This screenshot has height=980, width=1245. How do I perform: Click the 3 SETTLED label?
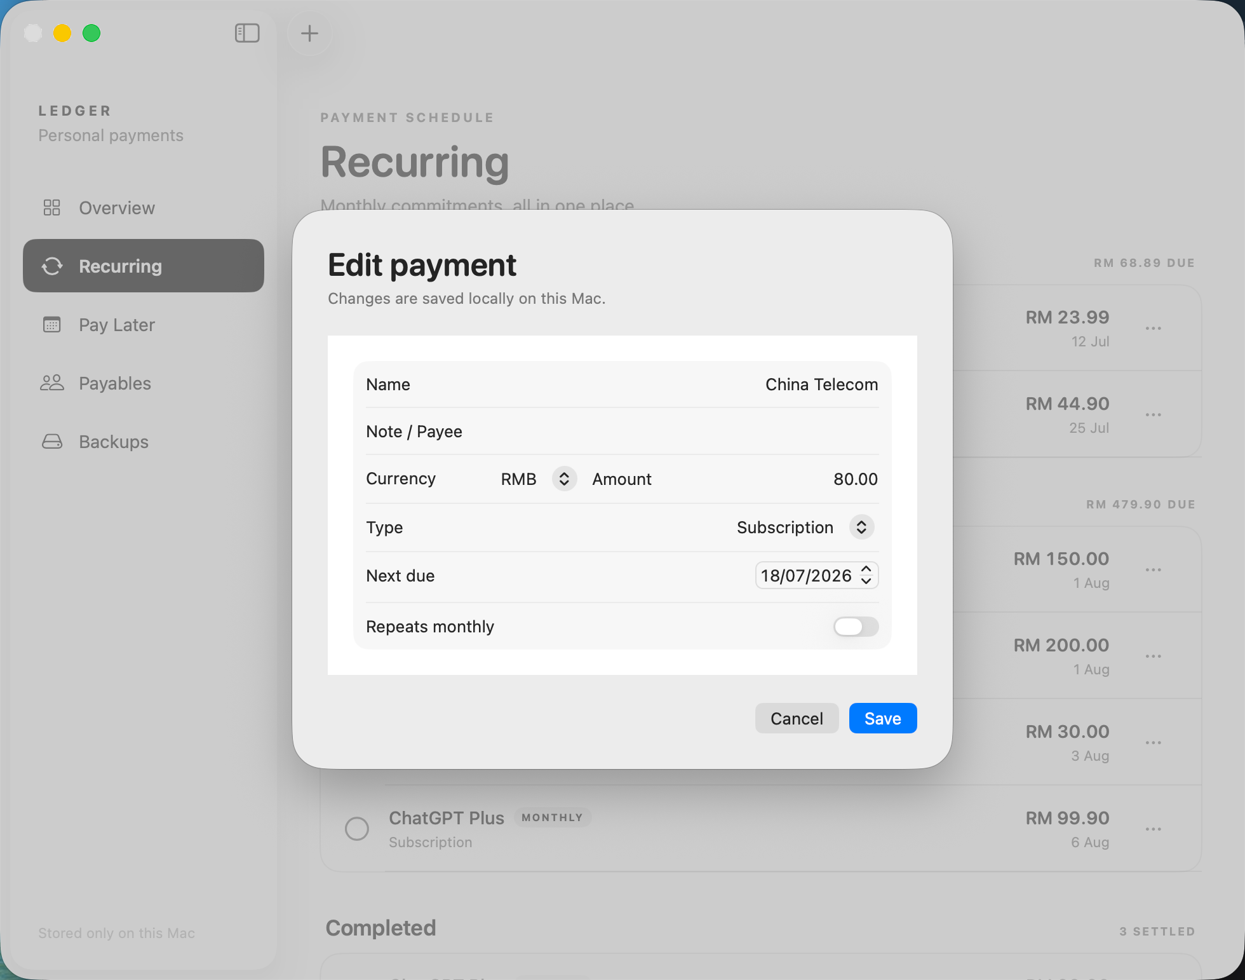pyautogui.click(x=1157, y=931)
